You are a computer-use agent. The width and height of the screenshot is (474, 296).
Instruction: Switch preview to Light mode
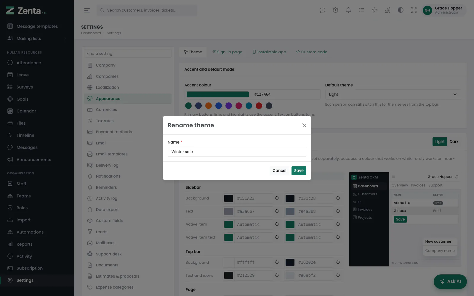click(440, 142)
